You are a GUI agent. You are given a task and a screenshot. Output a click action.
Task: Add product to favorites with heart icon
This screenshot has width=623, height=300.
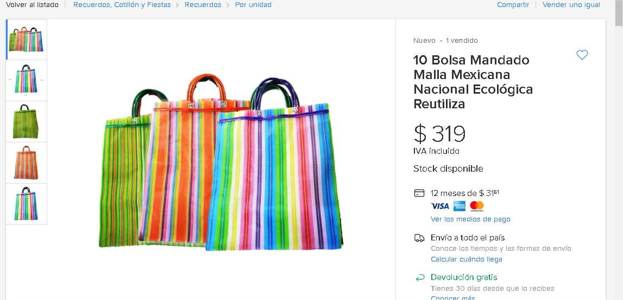click(582, 55)
